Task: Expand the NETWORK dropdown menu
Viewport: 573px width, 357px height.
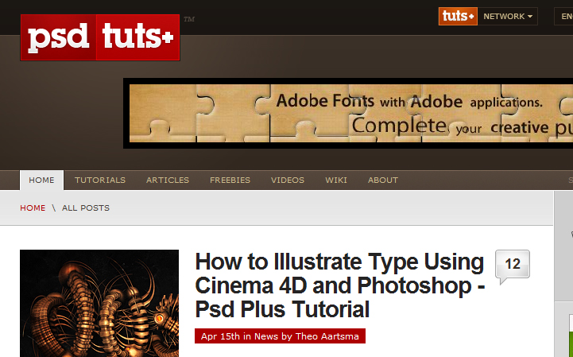Action: (504, 16)
